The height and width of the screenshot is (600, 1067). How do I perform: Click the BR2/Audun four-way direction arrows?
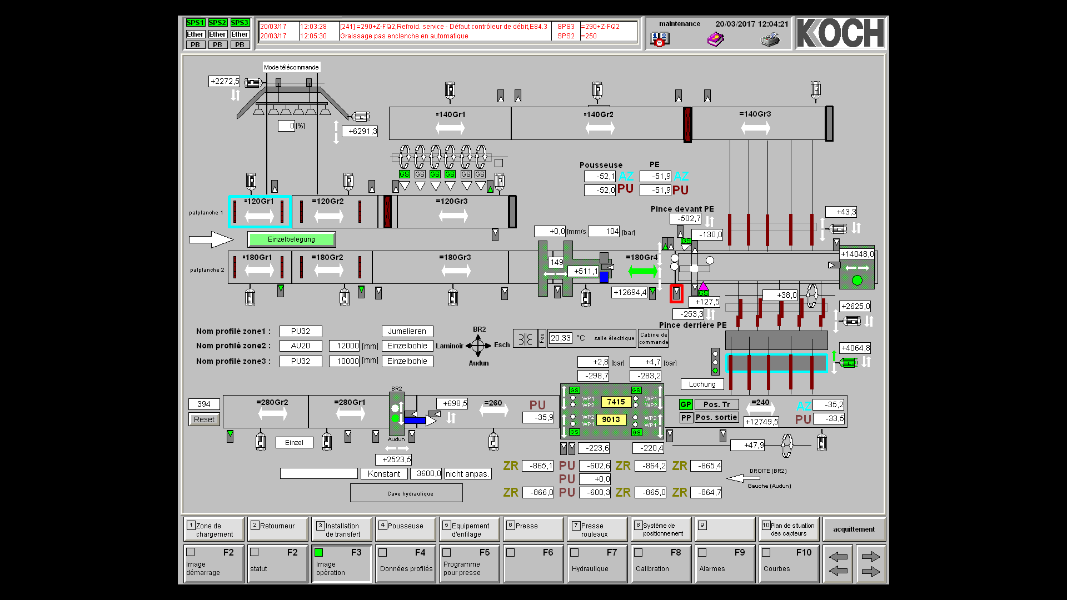(x=478, y=346)
